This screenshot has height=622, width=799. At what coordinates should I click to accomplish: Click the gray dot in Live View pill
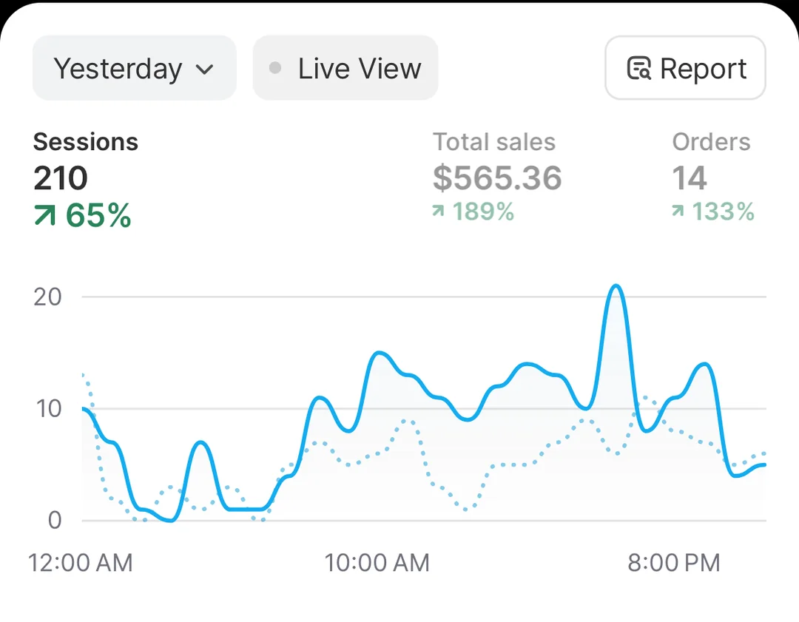coord(275,67)
